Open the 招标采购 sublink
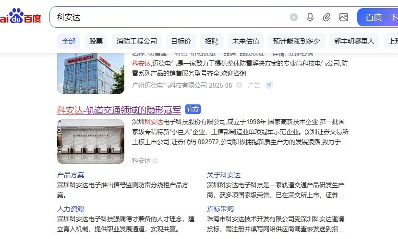Screen dimensions: 398x239 (220, 209)
